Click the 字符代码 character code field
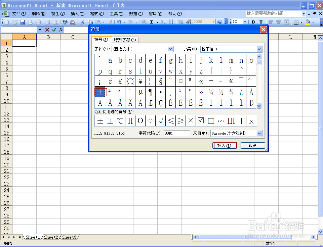Screen dimensions: 323x247 [177, 133]
